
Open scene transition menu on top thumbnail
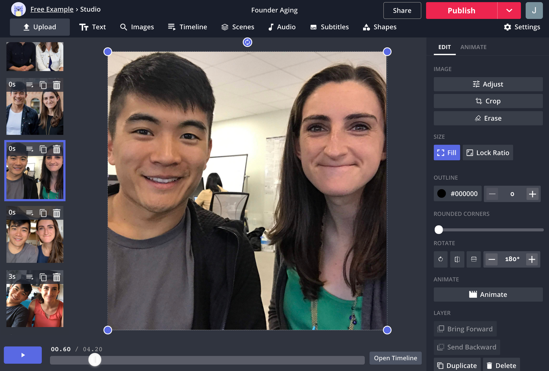tap(30, 85)
